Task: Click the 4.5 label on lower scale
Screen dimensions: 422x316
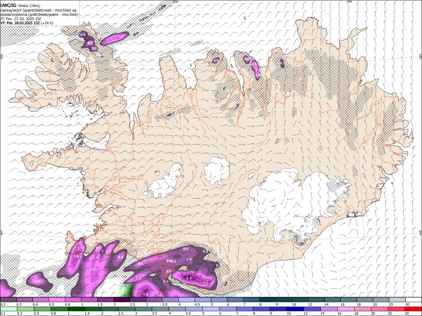Action: 188,314
